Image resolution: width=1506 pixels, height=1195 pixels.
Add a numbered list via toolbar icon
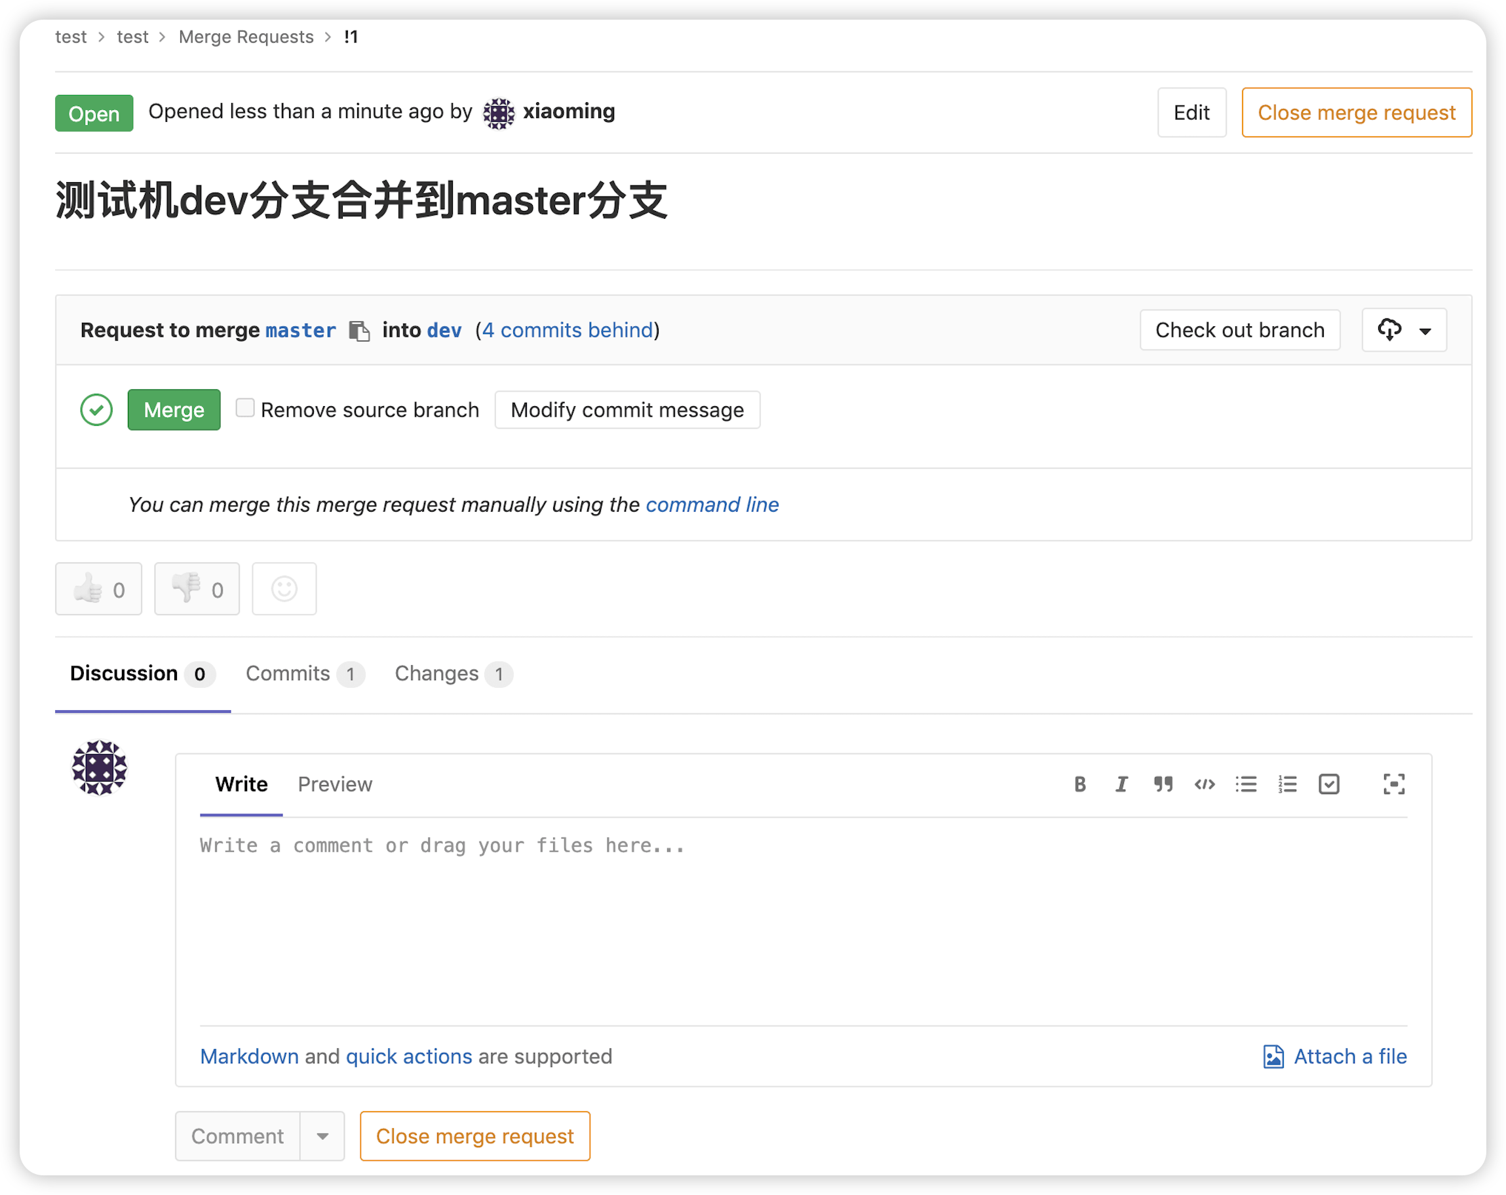point(1287,784)
